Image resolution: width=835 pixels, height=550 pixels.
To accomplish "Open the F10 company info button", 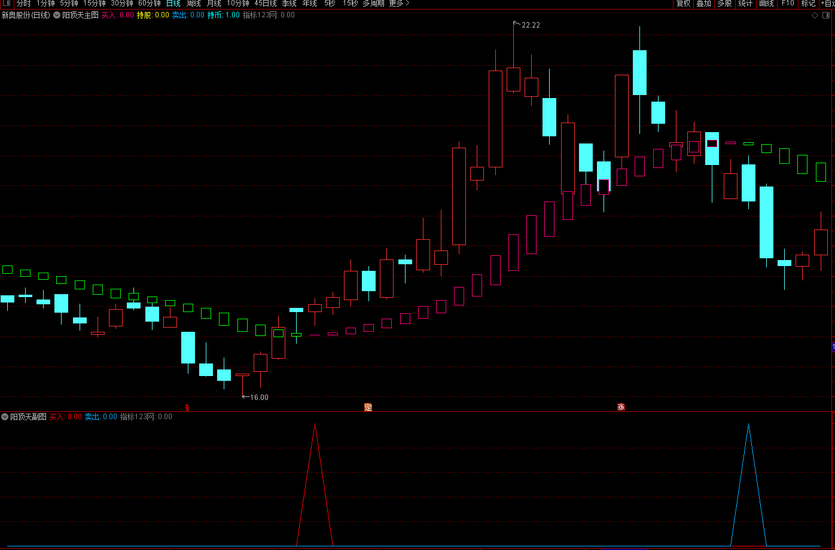I will point(788,4).
